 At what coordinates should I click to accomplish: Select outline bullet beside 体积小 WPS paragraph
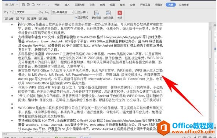pos(12,87)
